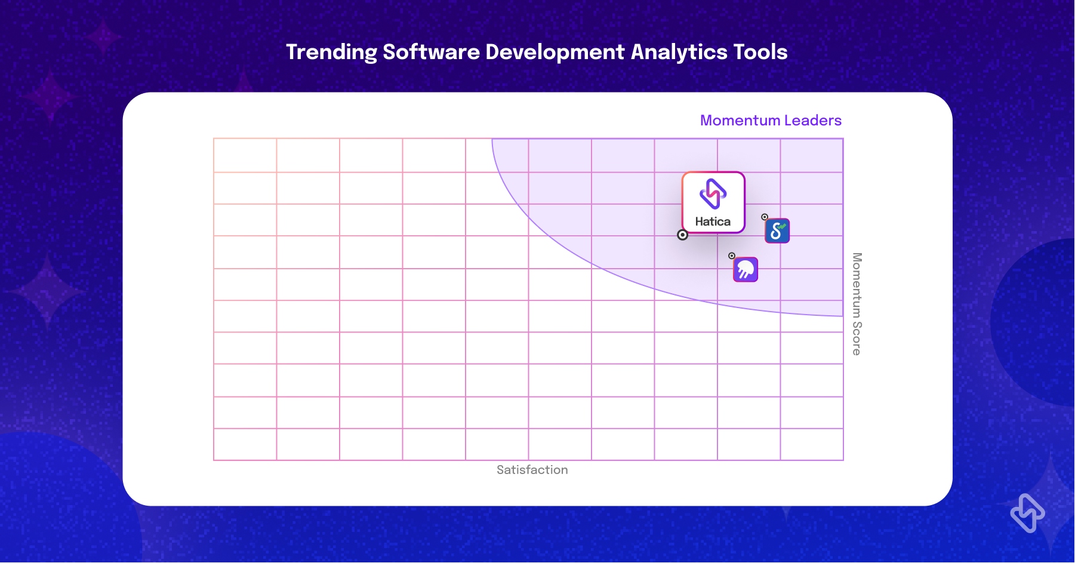This screenshot has width=1075, height=563.
Task: Click the 'Hatica' text label on the card
Action: [x=713, y=221]
